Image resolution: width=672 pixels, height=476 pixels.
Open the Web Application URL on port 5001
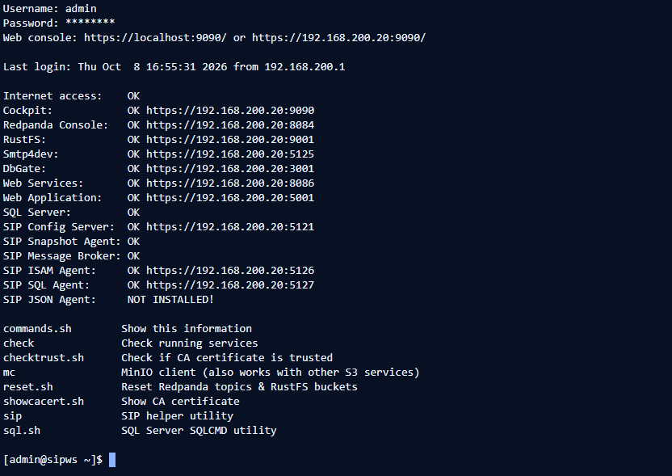(x=230, y=198)
